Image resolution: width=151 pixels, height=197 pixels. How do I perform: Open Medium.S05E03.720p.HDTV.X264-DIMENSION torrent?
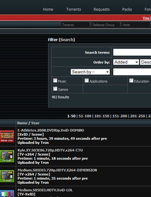pos(57,170)
